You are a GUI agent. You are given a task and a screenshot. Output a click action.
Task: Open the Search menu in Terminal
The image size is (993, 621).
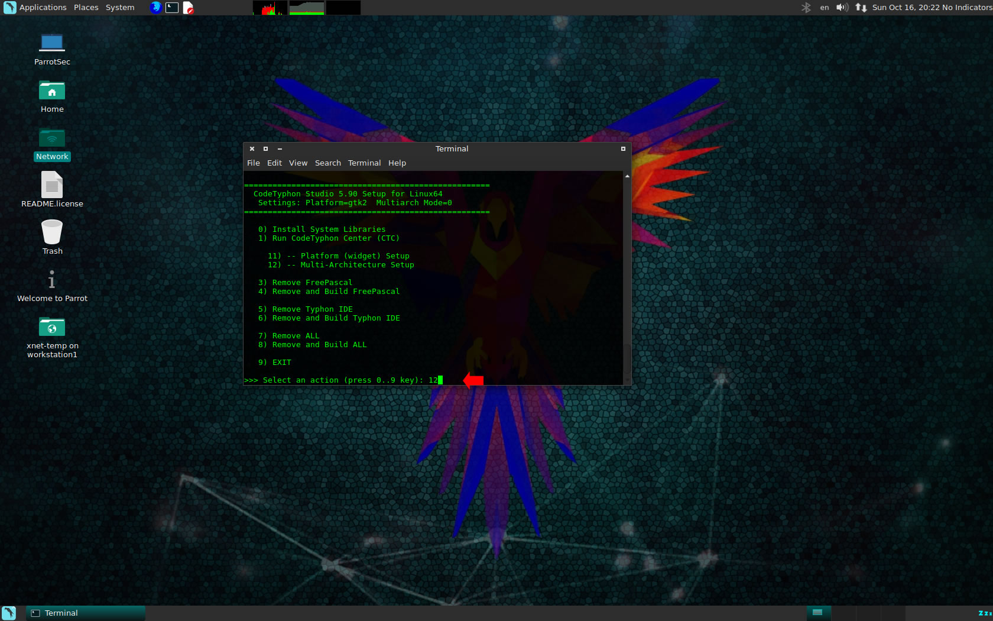click(327, 163)
